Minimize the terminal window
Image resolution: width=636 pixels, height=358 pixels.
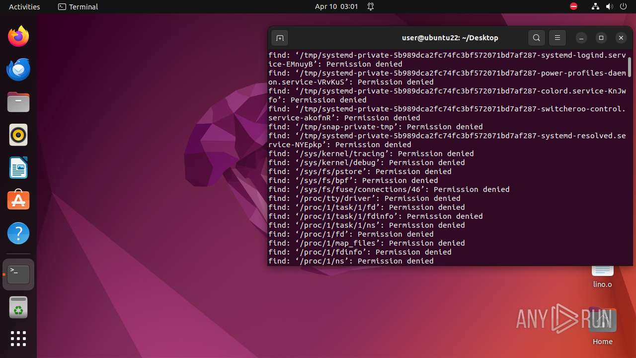(x=581, y=38)
